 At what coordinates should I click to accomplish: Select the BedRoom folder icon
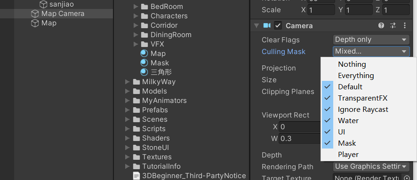[x=144, y=7]
